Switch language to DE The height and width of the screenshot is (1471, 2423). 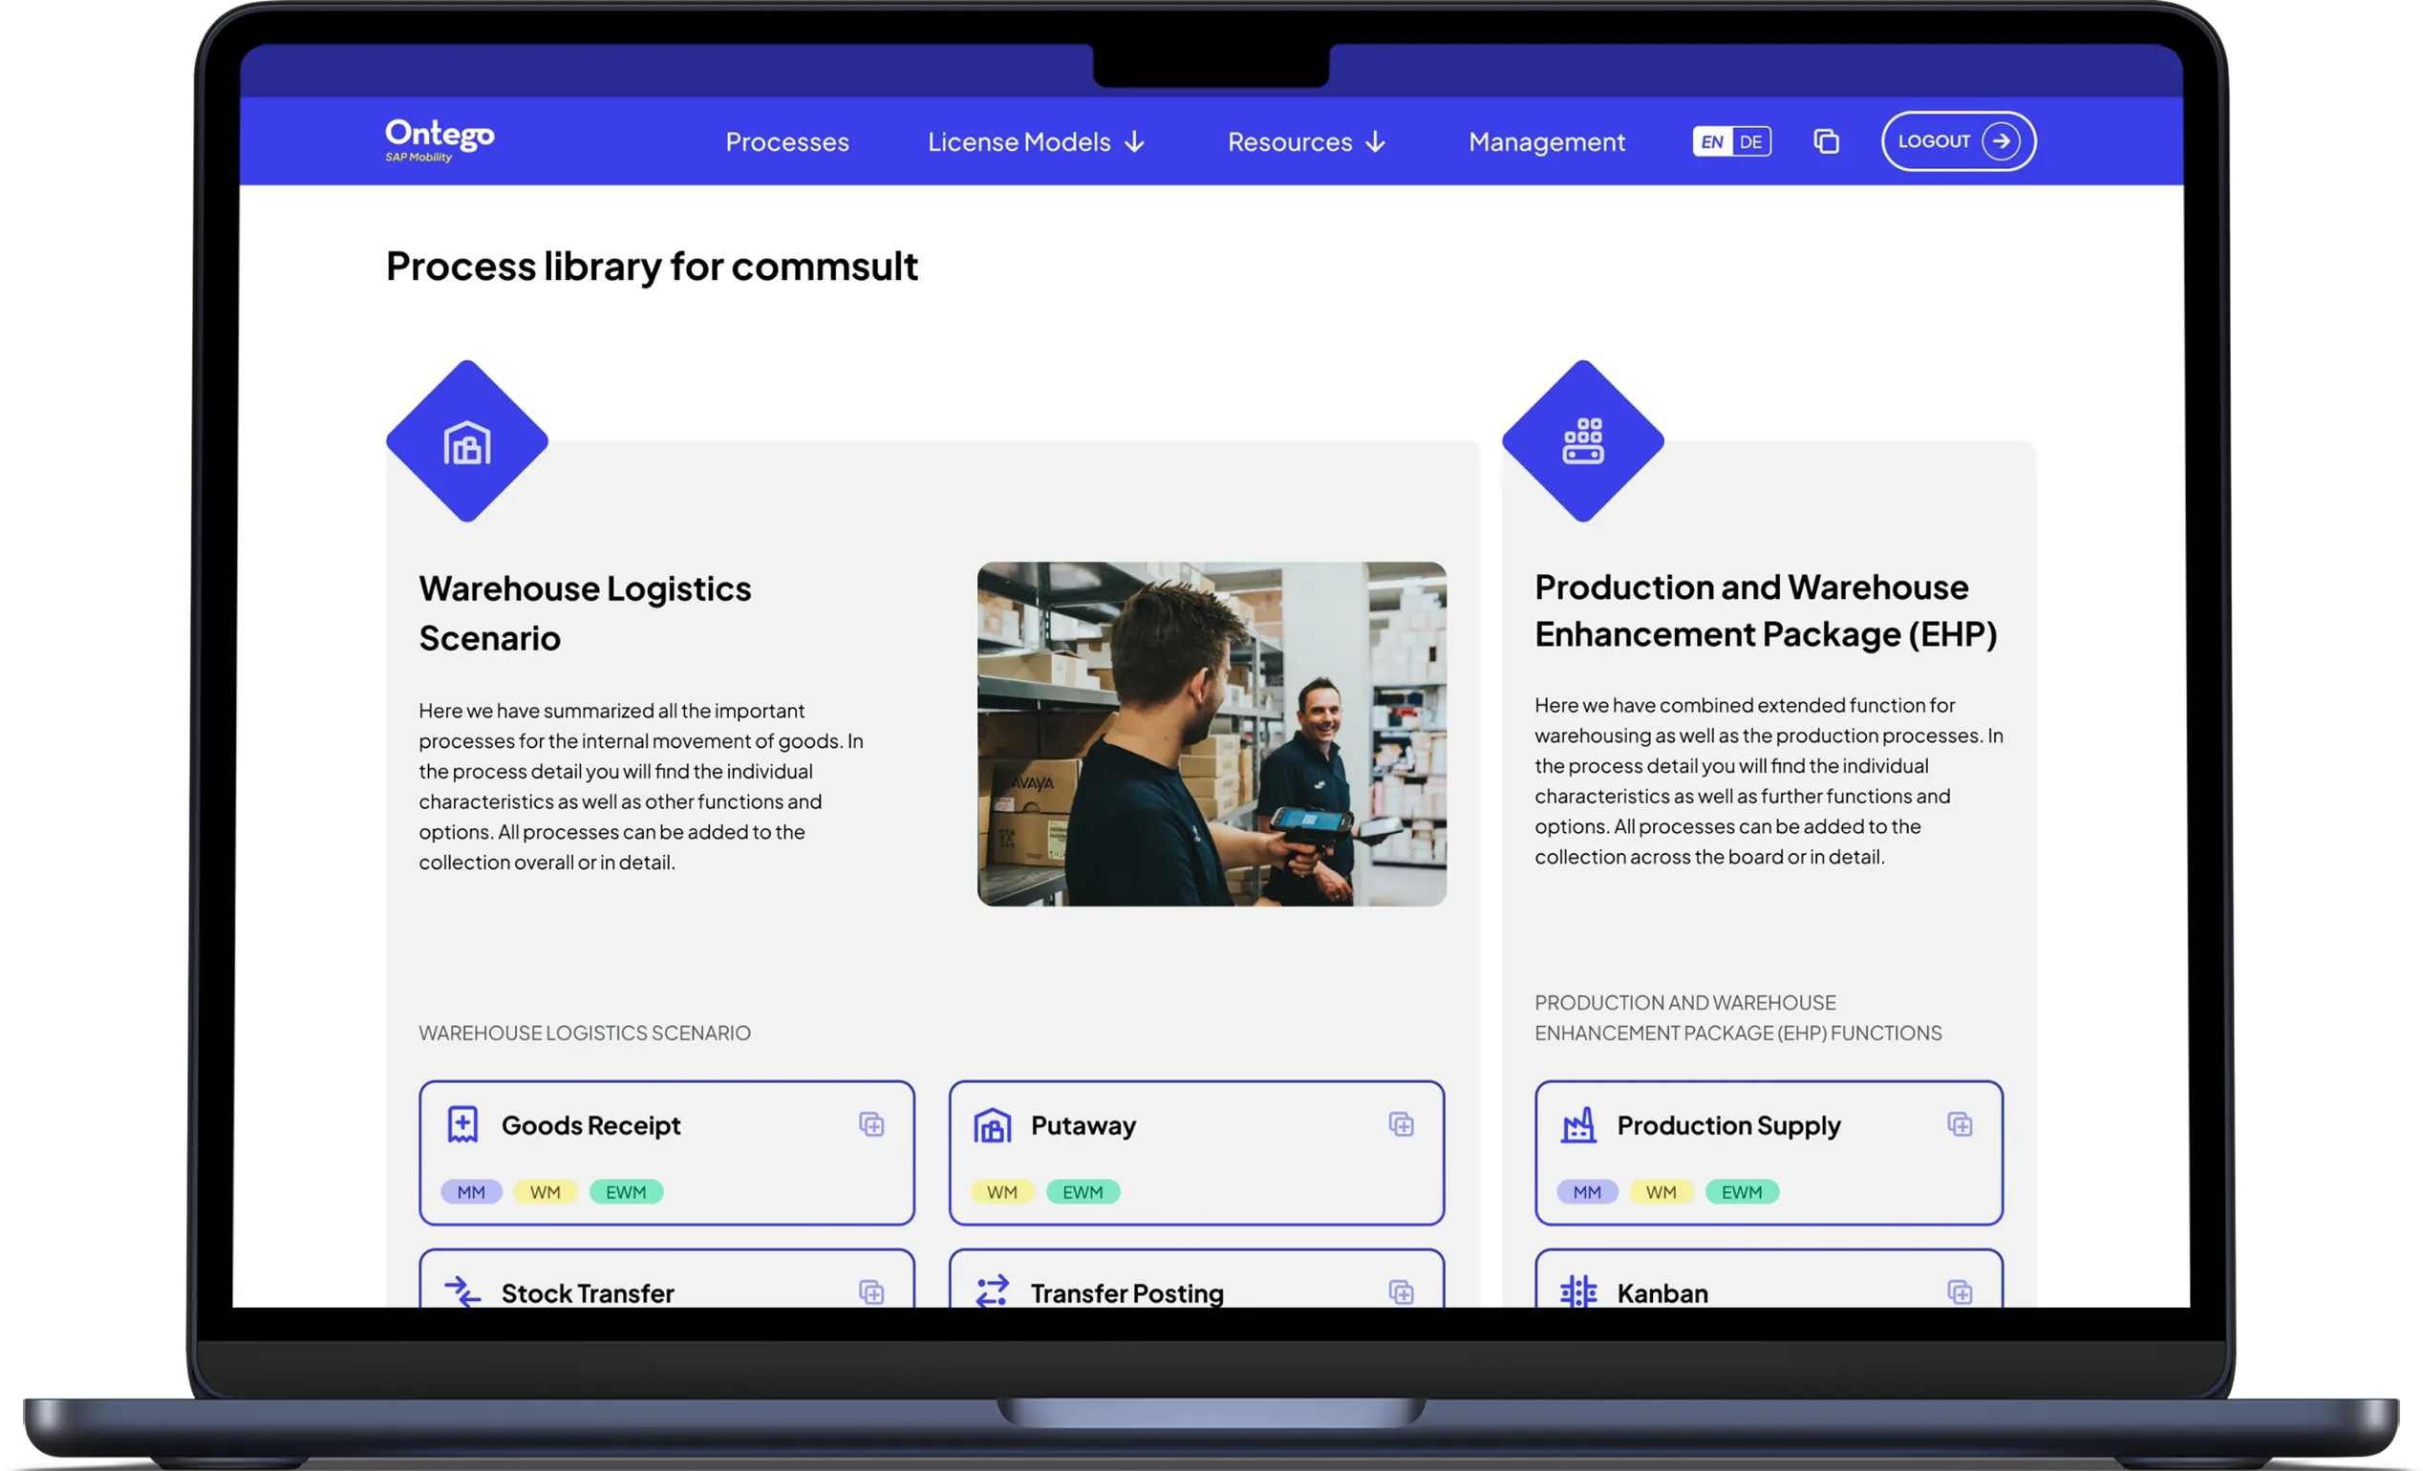pyautogui.click(x=1750, y=141)
